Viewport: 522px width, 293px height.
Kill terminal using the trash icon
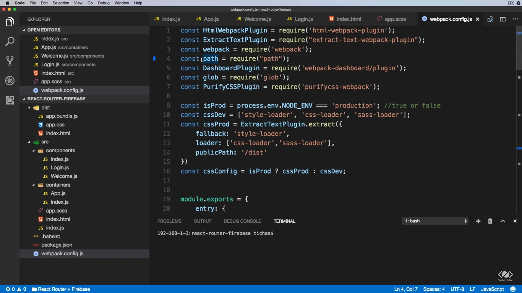490,221
